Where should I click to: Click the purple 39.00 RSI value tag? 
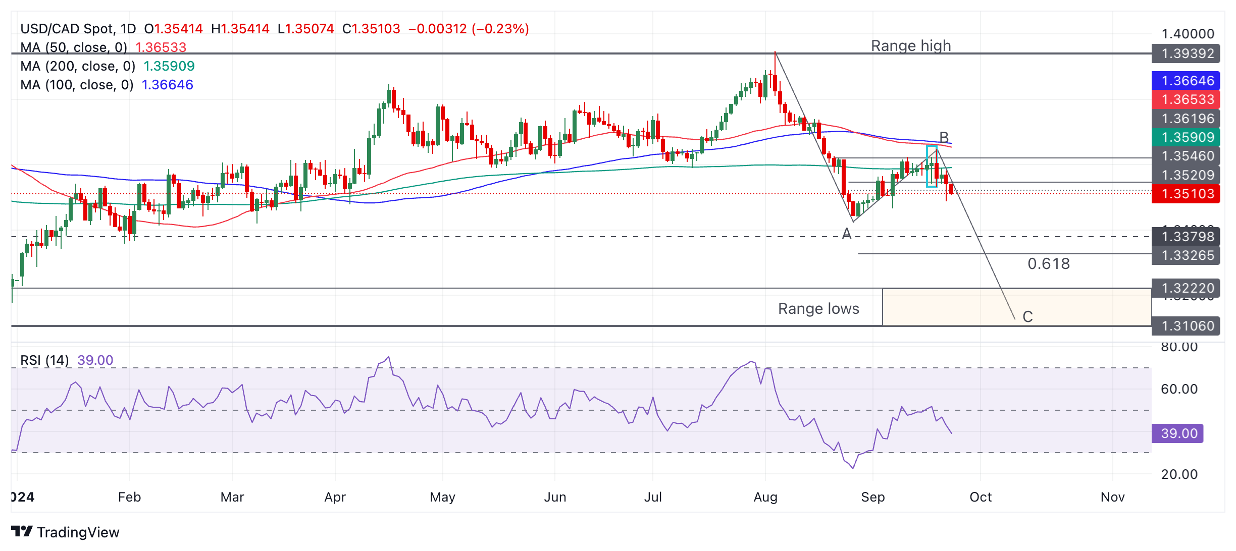click(x=1177, y=433)
